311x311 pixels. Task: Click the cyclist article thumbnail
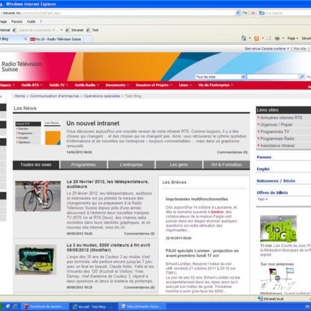click(x=38, y=196)
